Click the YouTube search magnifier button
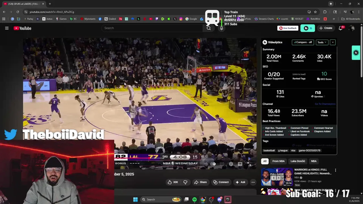Viewport: 363px width, 204px height. coord(209,28)
